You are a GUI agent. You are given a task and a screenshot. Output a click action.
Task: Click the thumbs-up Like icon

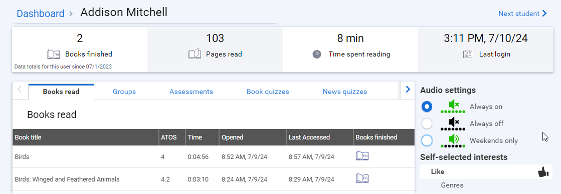[543, 172]
